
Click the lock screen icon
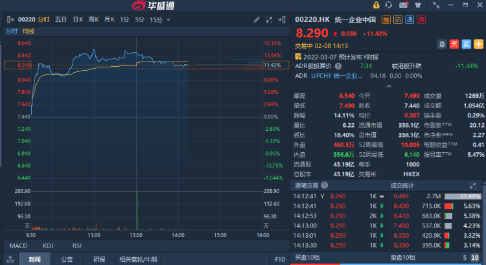point(376,5)
